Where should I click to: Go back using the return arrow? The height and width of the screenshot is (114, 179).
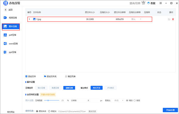[5, 10]
